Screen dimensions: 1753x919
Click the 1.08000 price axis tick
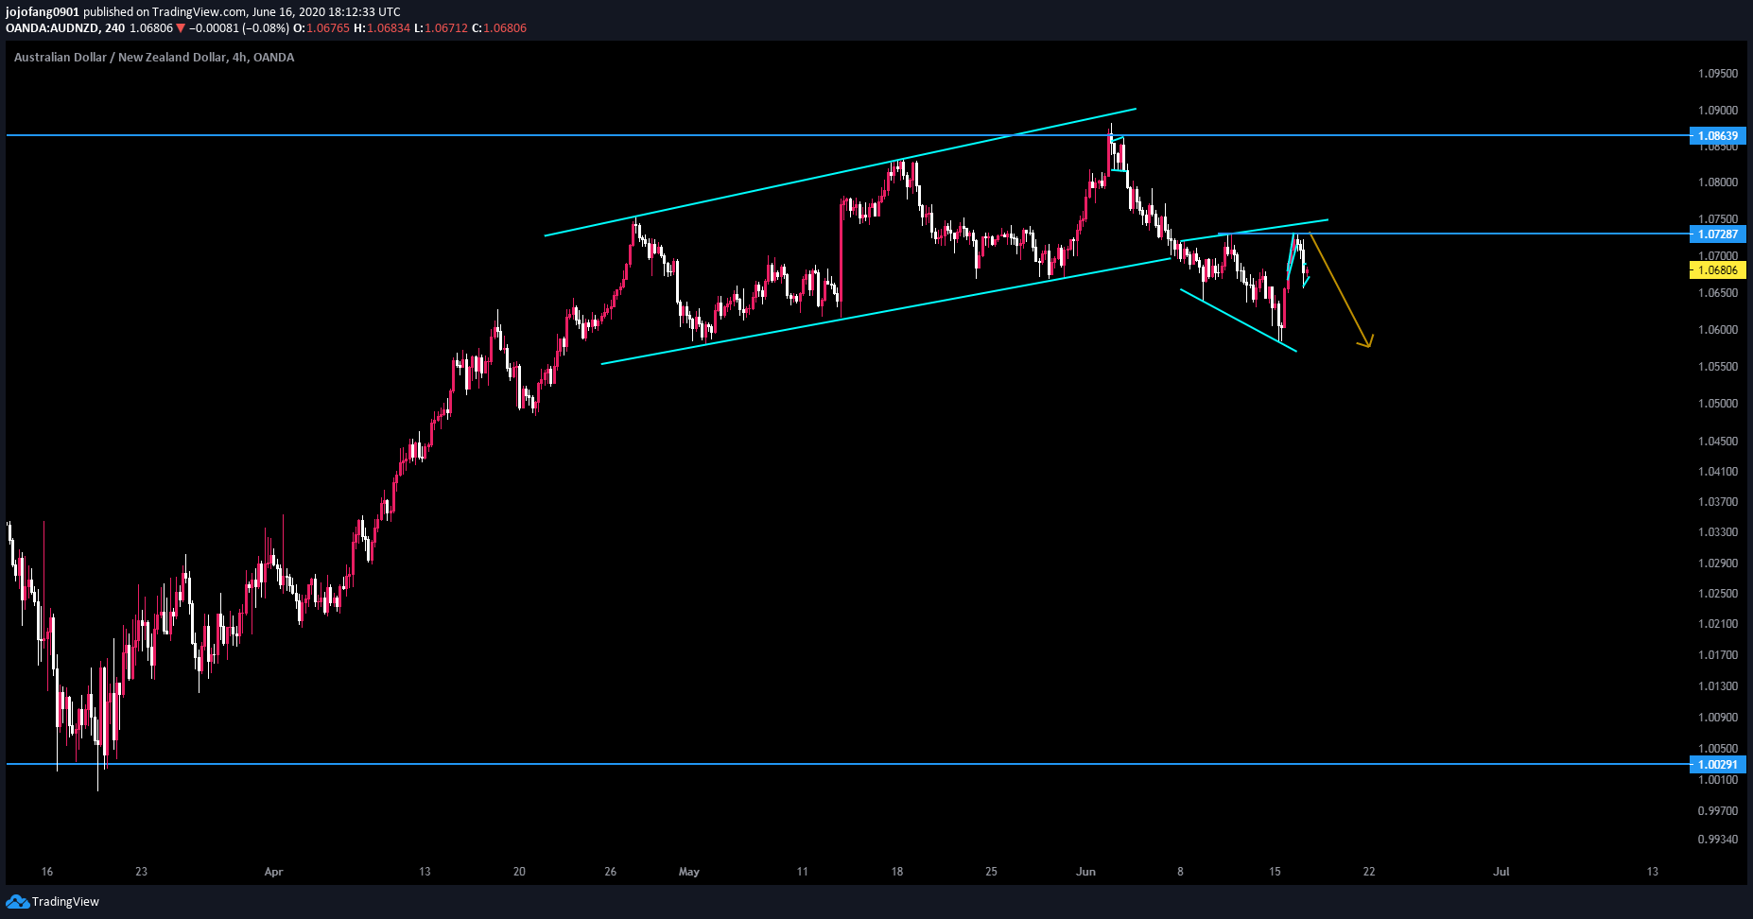point(1718,182)
